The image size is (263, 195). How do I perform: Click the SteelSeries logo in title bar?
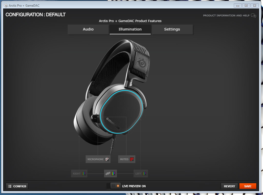pos(6,6)
